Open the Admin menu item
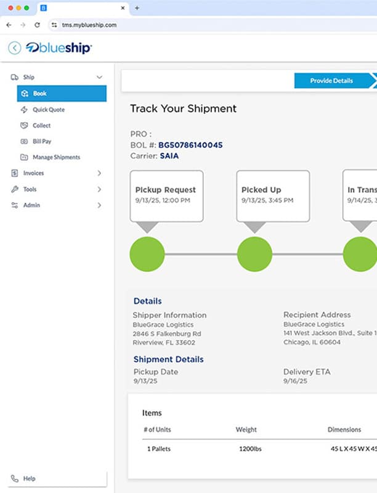Image resolution: width=377 pixels, height=493 pixels. 31,205
